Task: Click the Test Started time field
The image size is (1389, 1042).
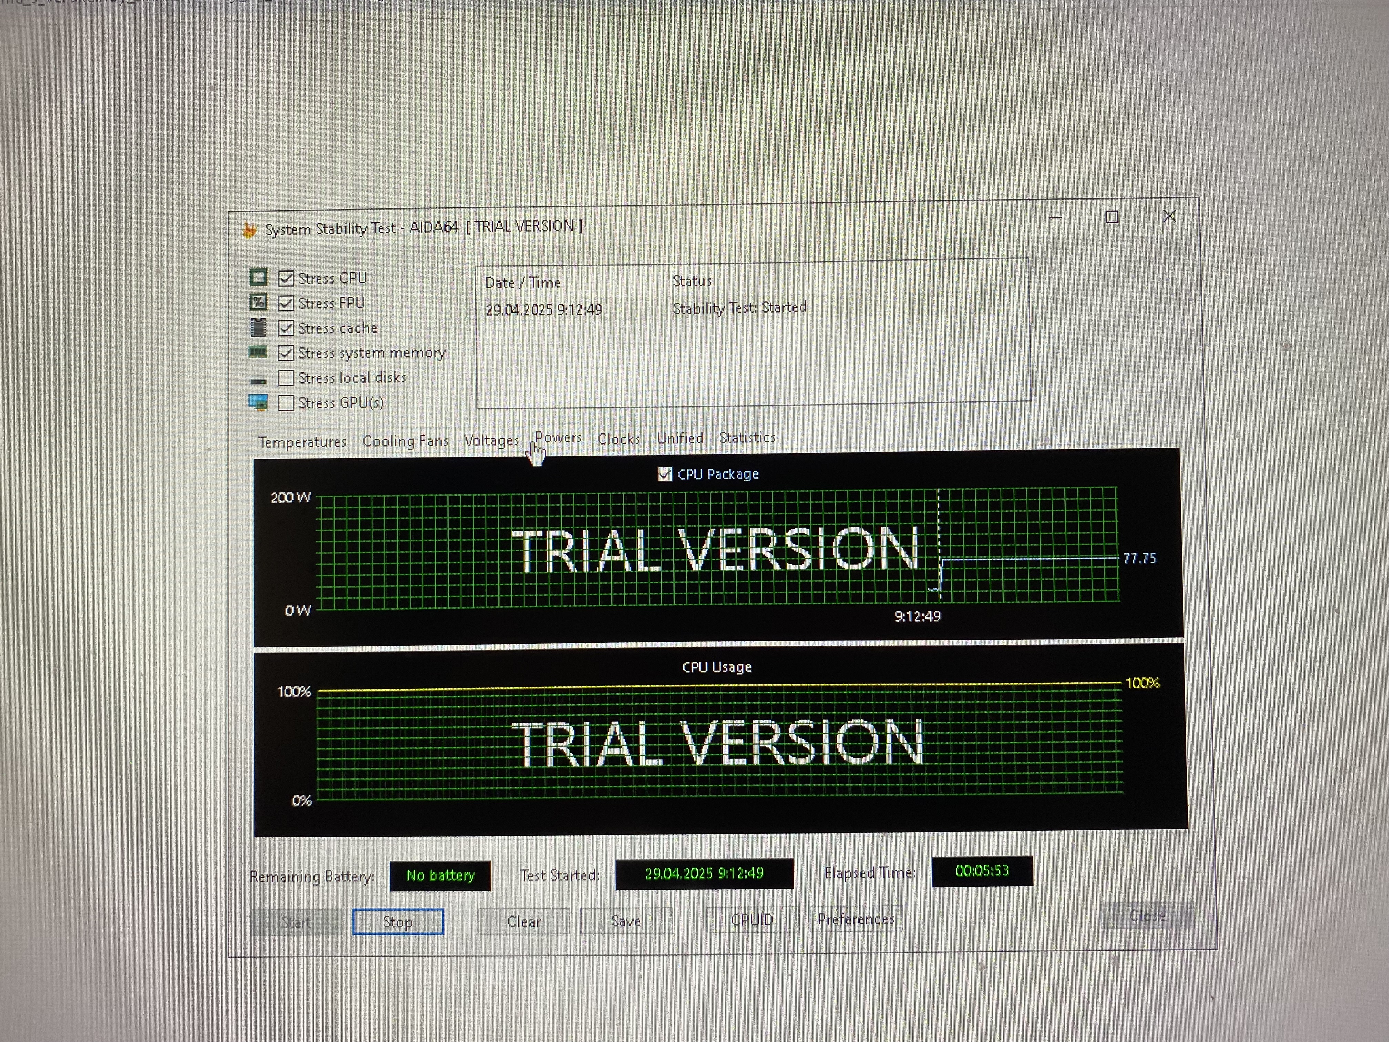Action: (704, 874)
